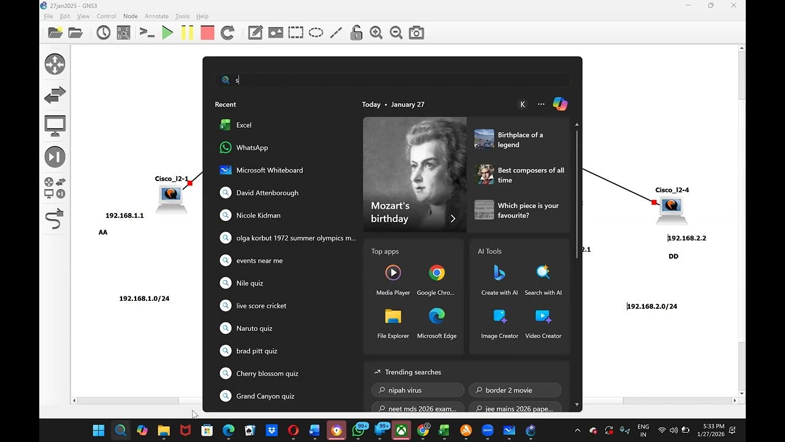Launch Google Chrome from Top apps
The width and height of the screenshot is (785, 442).
coord(437,280)
